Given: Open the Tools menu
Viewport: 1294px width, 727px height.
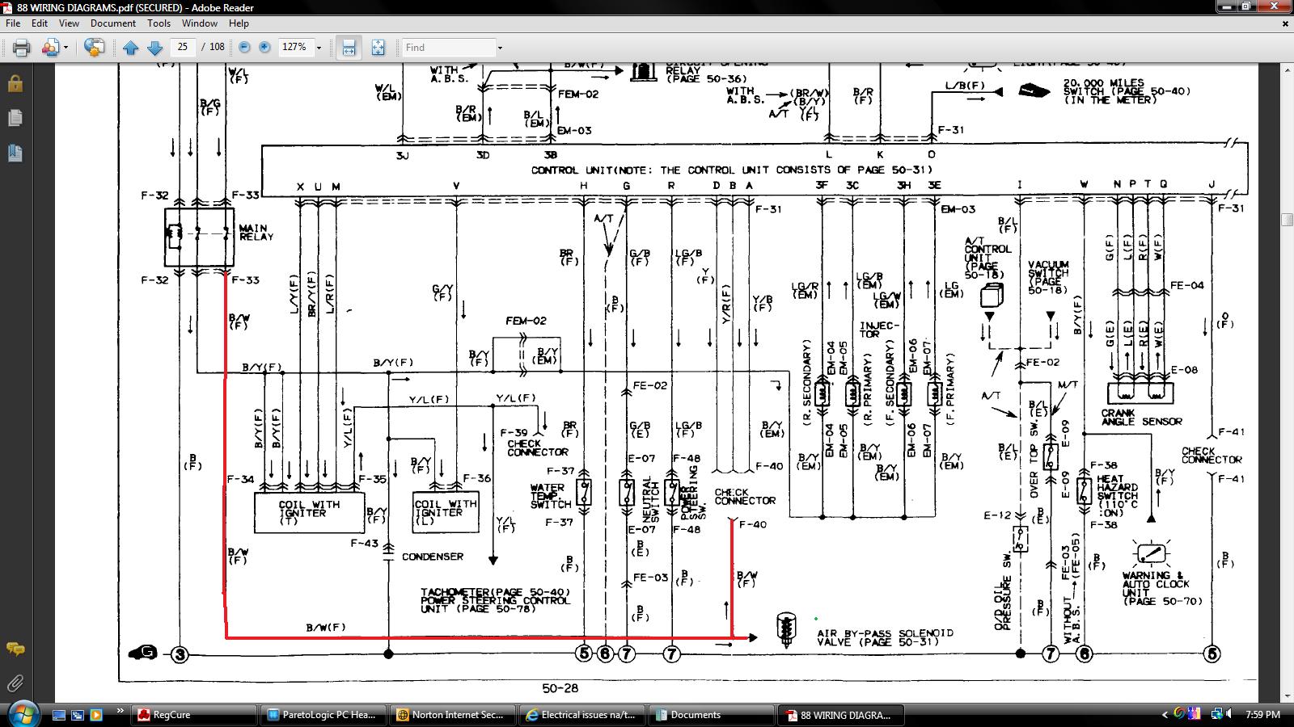Looking at the screenshot, I should 159,23.
